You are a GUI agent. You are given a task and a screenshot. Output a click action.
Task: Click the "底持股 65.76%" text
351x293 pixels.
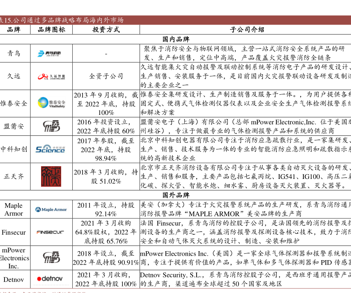pyautogui.click(x=106, y=241)
